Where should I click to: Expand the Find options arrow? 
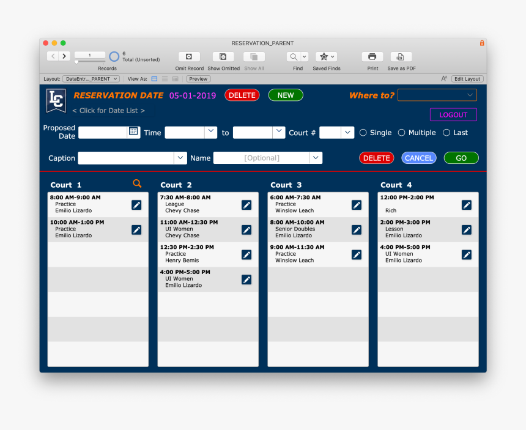(305, 57)
